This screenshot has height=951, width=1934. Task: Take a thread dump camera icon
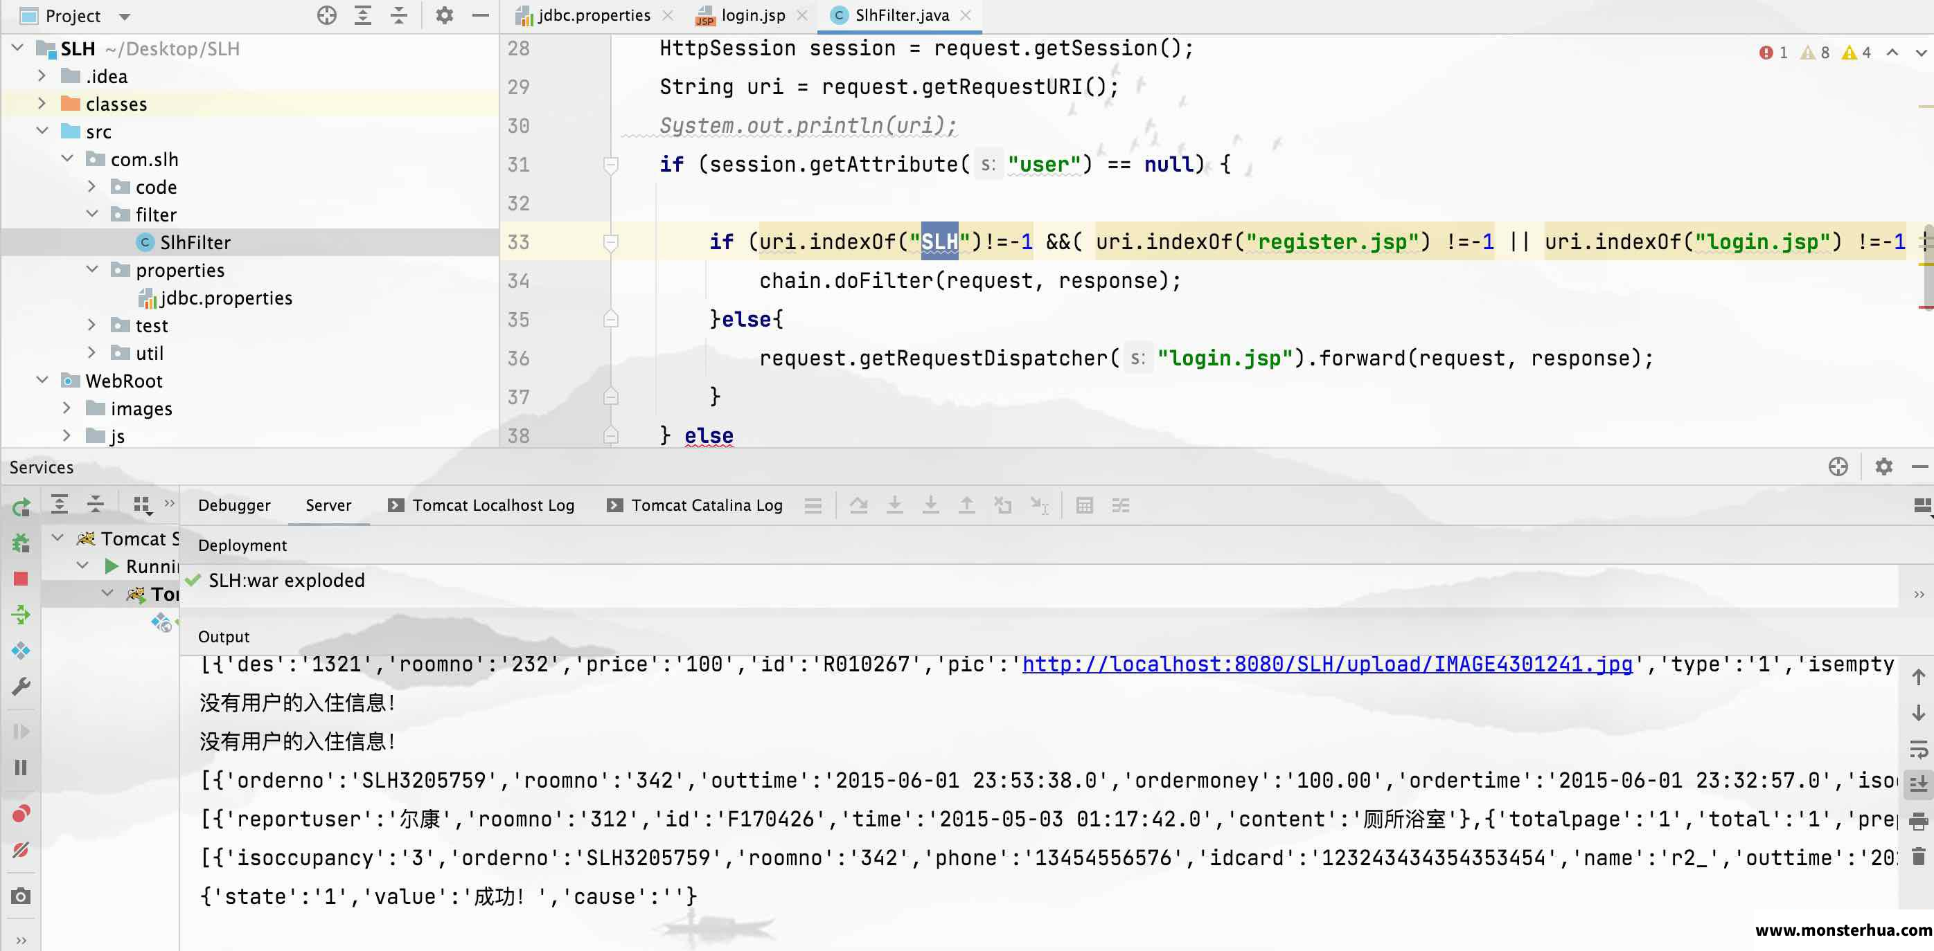[21, 896]
